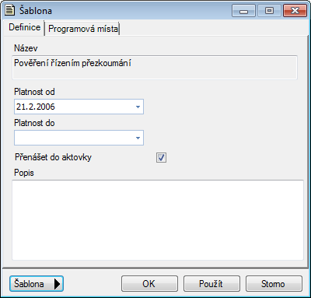311x298 pixels.
Task: Click the 21.2.2006 date value
Action: tap(36, 107)
